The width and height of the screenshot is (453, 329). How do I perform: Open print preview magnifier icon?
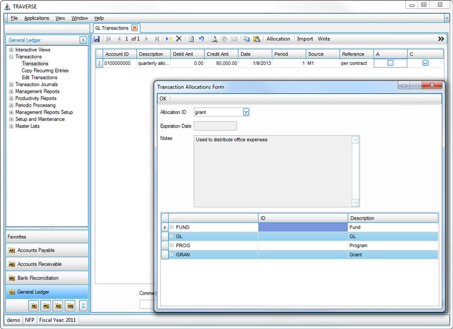pyautogui.click(x=214, y=39)
